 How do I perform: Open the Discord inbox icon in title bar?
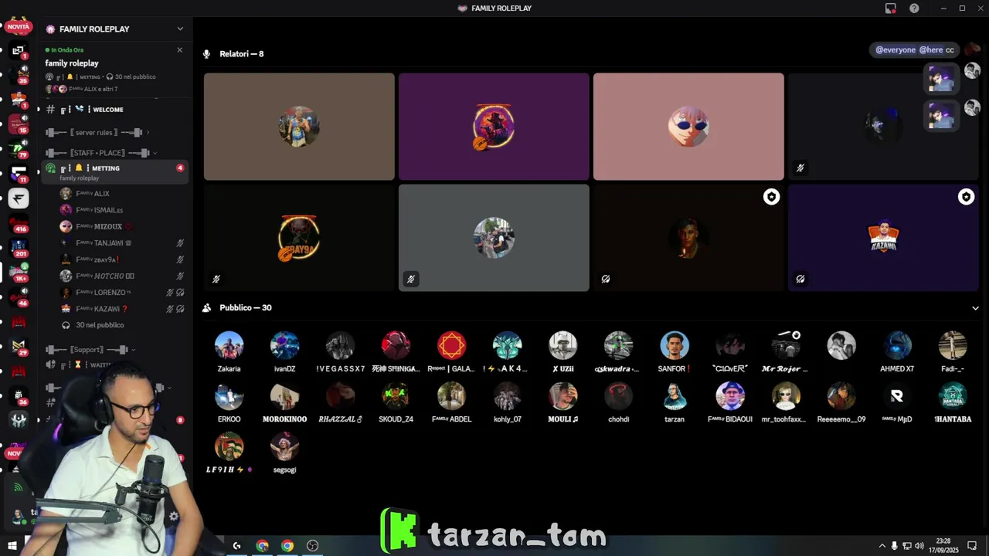click(890, 8)
